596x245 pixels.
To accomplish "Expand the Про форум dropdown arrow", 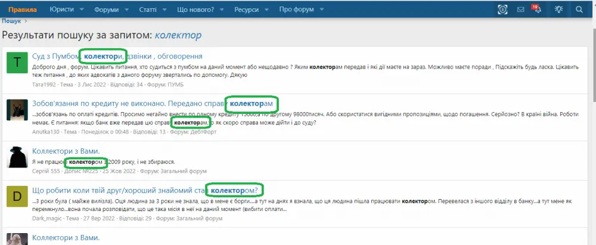I will [x=322, y=10].
